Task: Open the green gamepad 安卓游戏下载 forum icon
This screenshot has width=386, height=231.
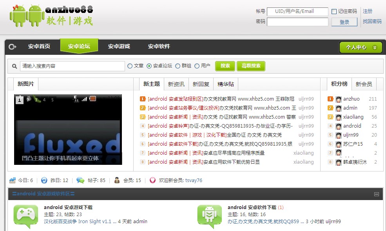Action: tap(26, 216)
